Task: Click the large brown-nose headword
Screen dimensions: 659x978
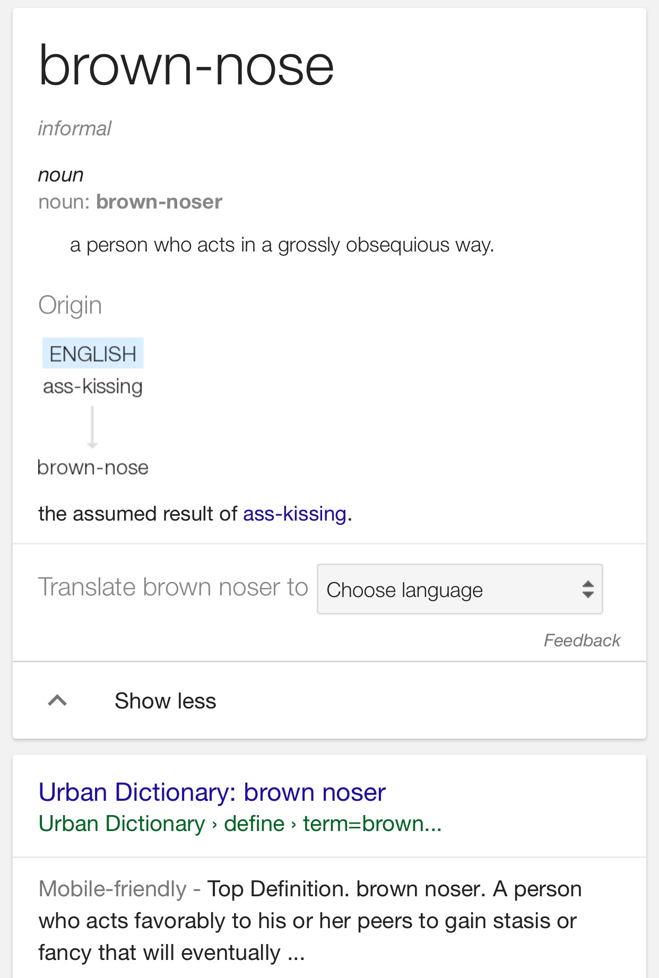Action: (x=186, y=66)
